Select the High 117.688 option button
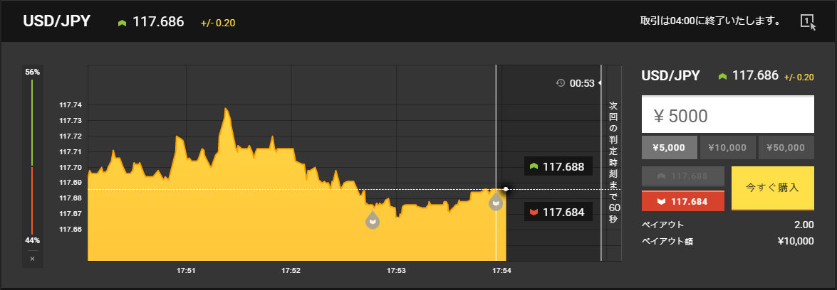Viewport: 837px width, 290px height. [682, 176]
